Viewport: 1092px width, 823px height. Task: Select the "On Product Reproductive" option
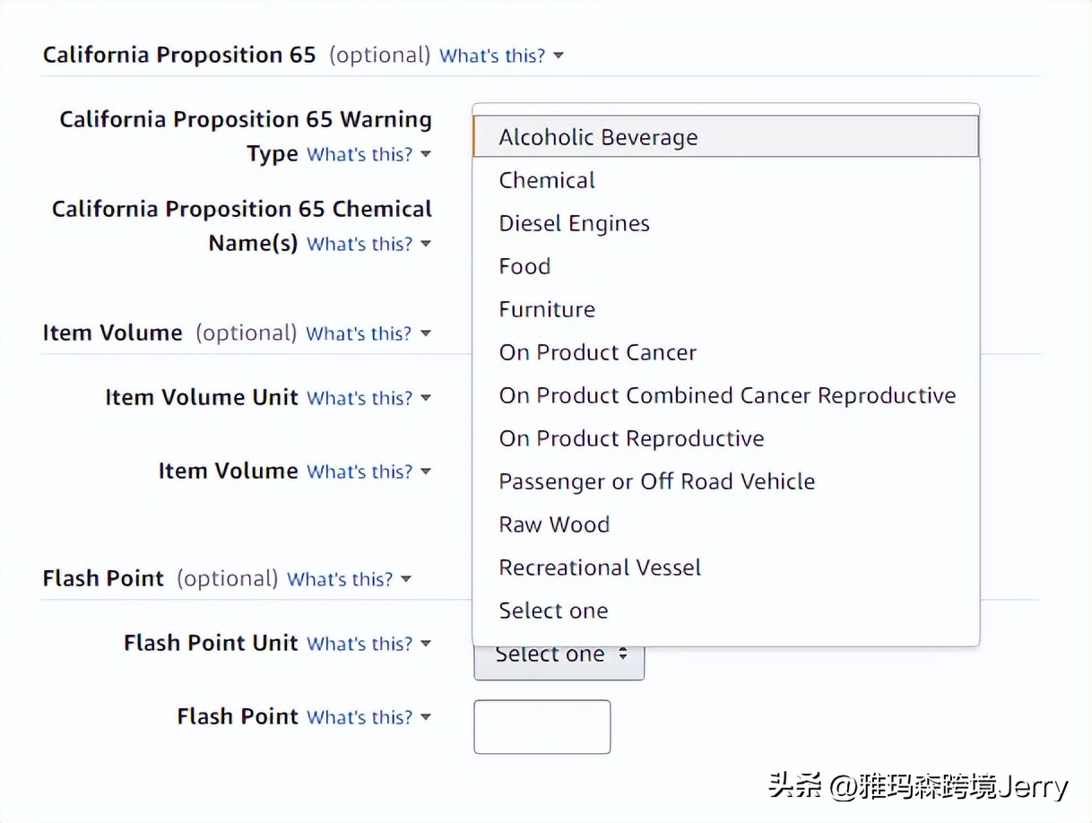pyautogui.click(x=631, y=438)
